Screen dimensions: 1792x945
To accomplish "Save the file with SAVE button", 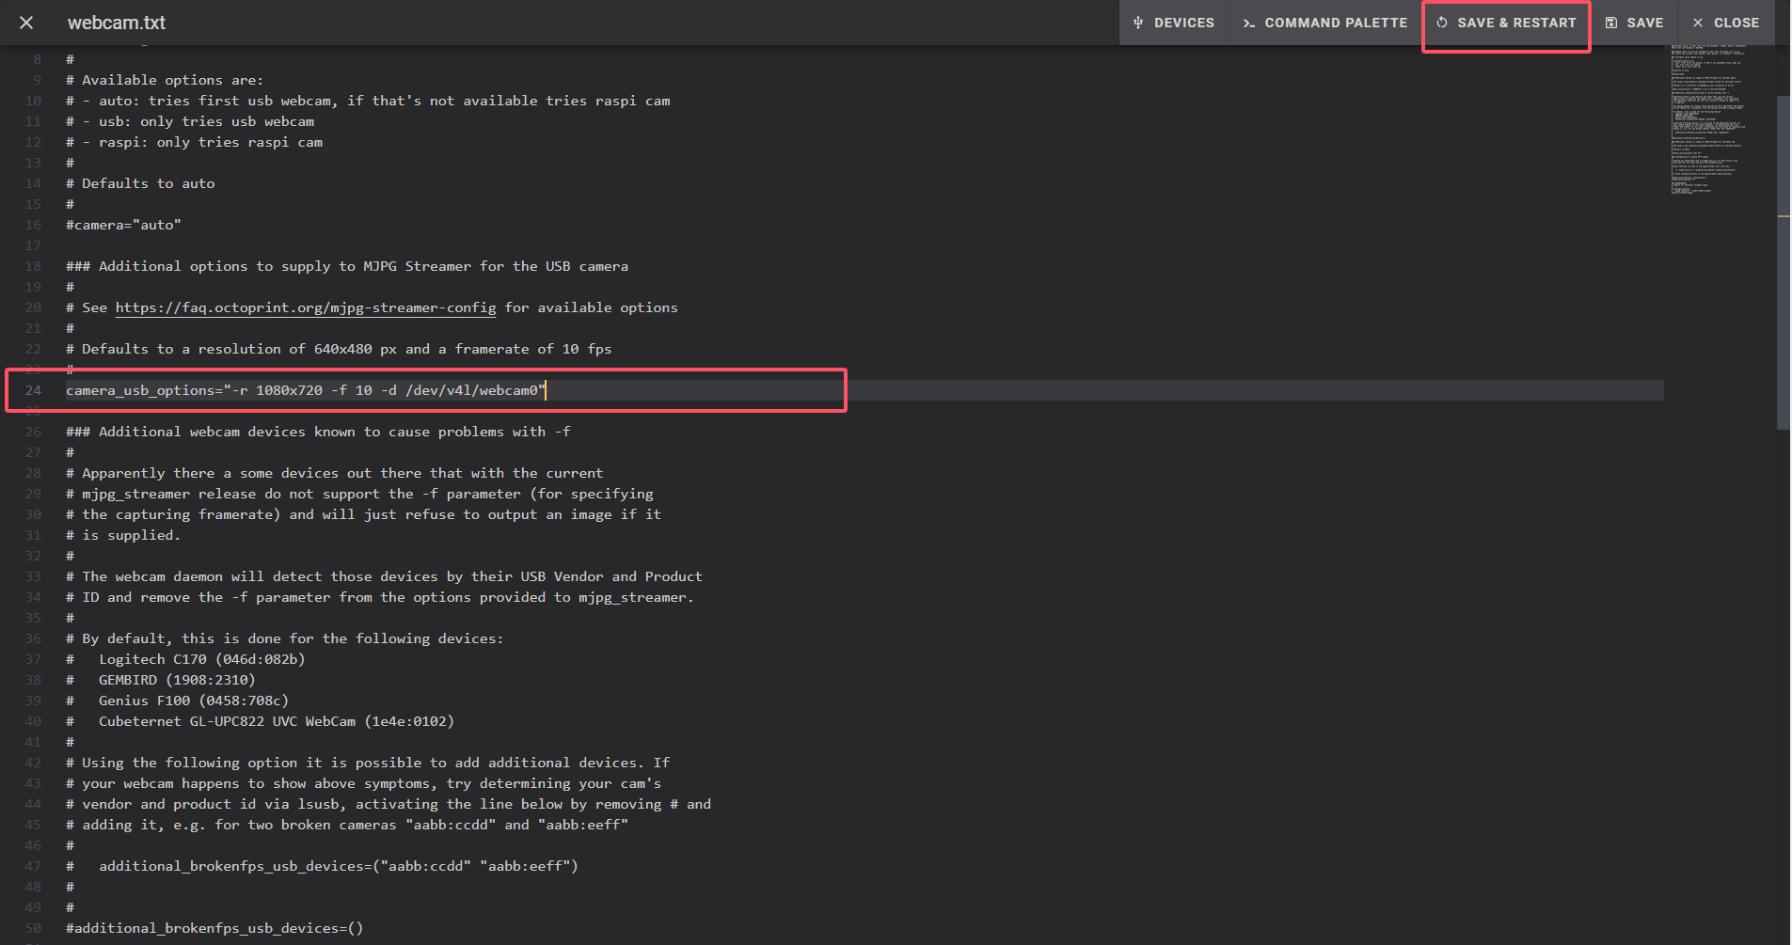I will click(1634, 23).
